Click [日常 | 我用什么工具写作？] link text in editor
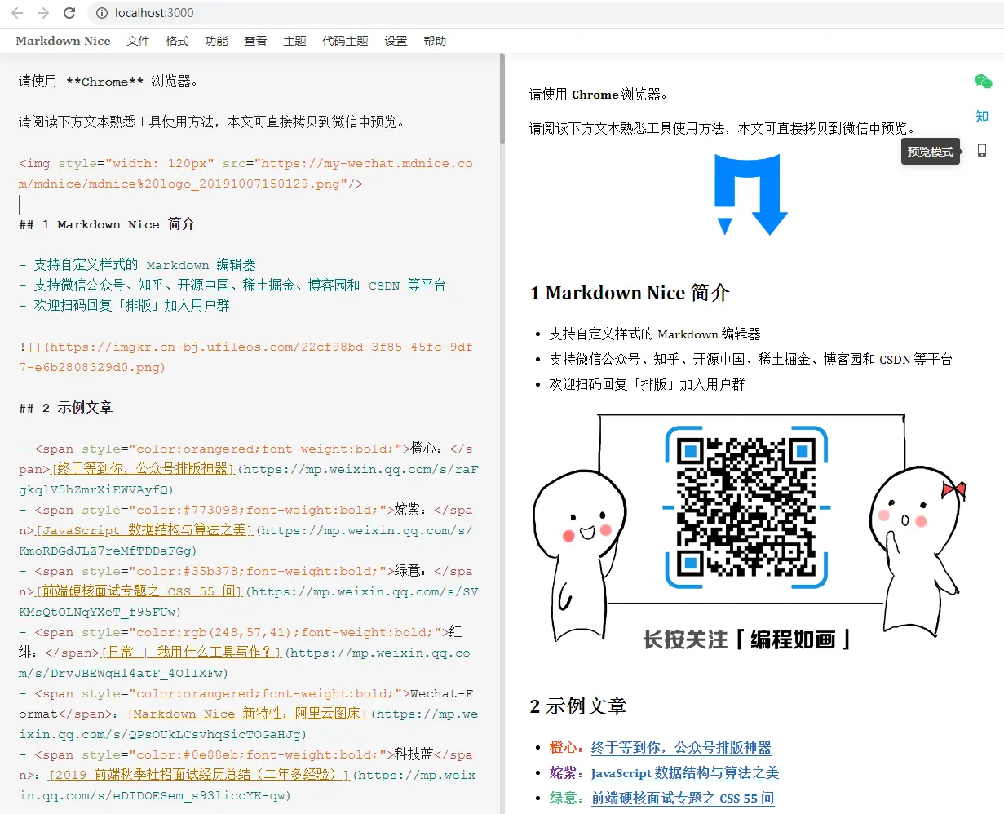Screen dimensions: 1004x814 tap(192, 653)
